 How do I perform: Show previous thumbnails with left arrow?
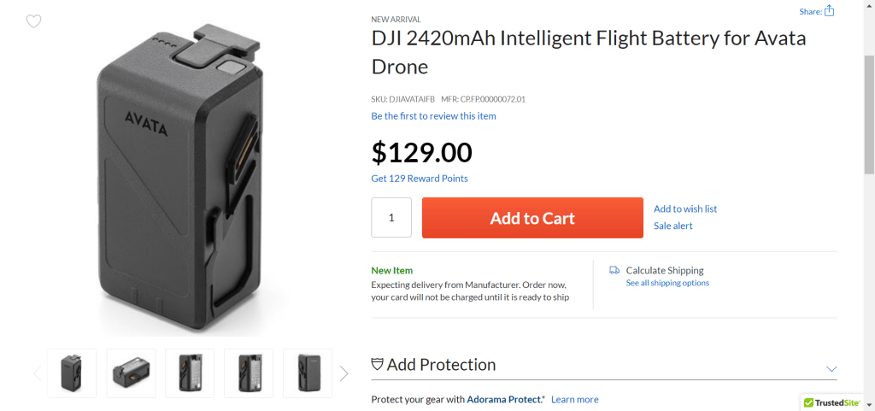pyautogui.click(x=37, y=373)
